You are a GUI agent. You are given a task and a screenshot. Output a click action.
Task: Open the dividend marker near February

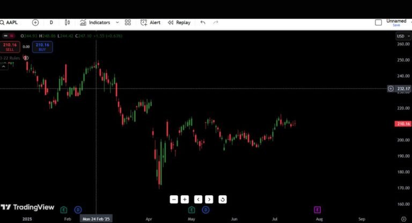point(78,210)
